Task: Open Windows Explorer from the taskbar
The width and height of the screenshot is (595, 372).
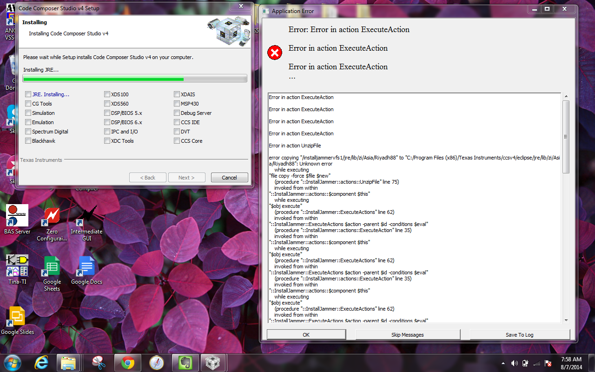Action: tap(69, 363)
